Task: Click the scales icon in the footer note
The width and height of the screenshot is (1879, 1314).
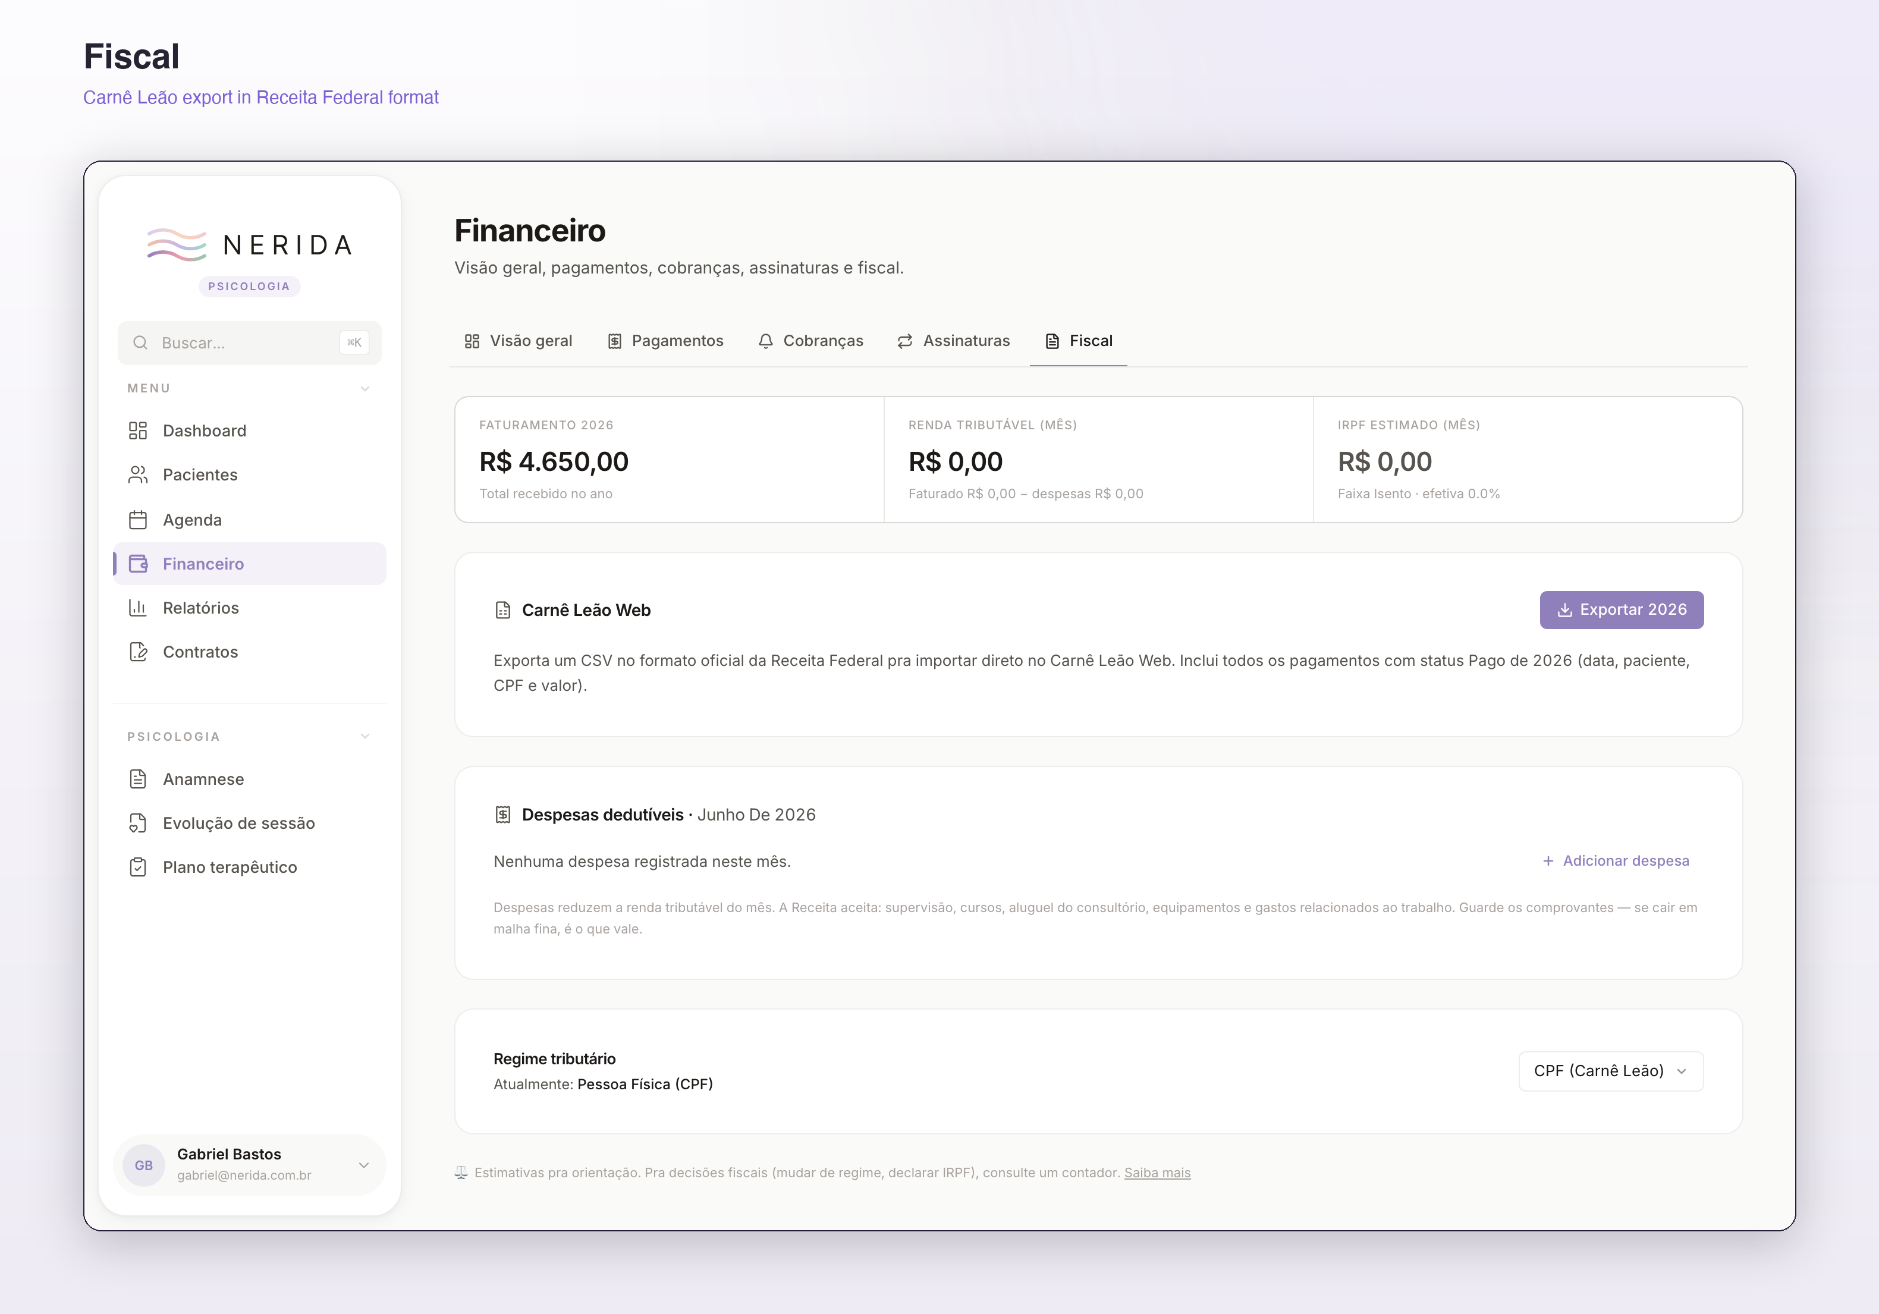Action: tap(461, 1173)
